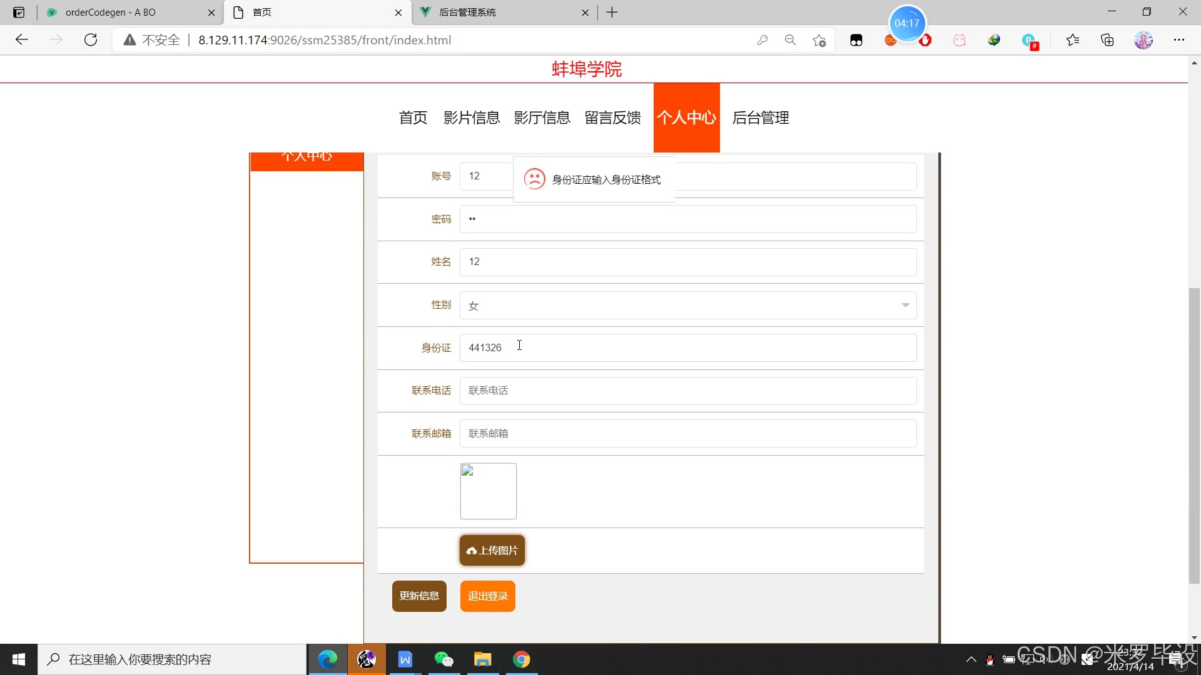Open WeChat from the taskbar
1201x675 pixels.
(443, 659)
